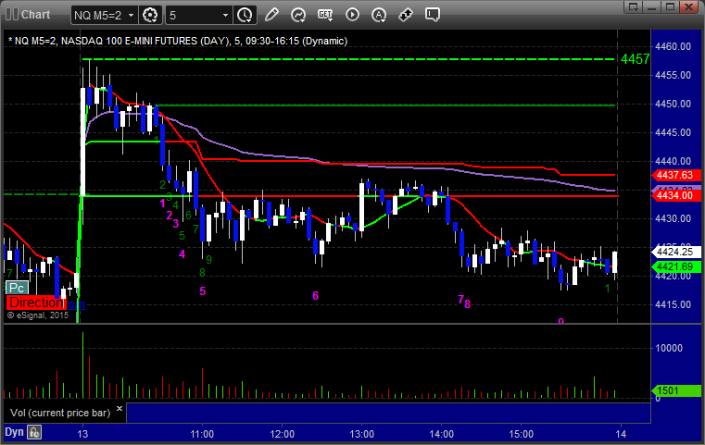Click the 11:00 time-axis label
Viewport: 705px width, 445px height.
[202, 434]
